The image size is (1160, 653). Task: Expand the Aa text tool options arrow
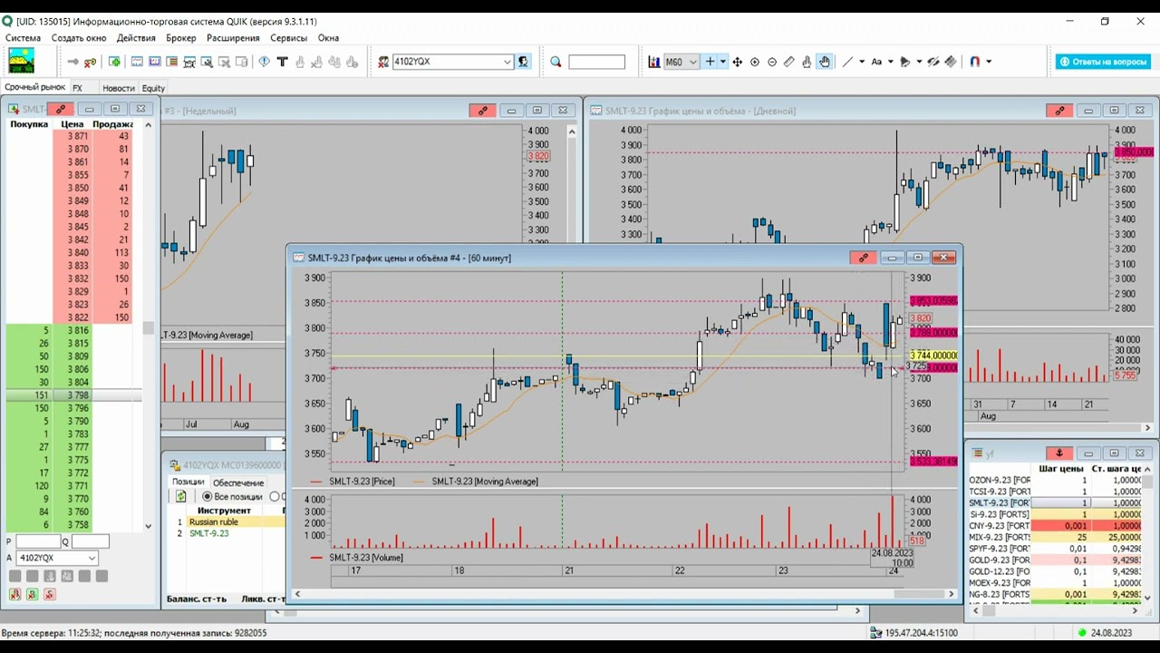pos(891,62)
